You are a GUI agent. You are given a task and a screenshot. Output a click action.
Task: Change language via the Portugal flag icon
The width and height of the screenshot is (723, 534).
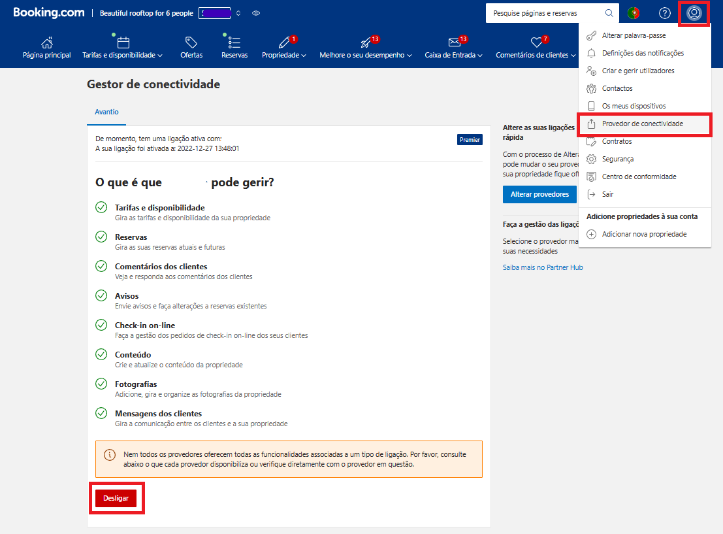coord(634,13)
